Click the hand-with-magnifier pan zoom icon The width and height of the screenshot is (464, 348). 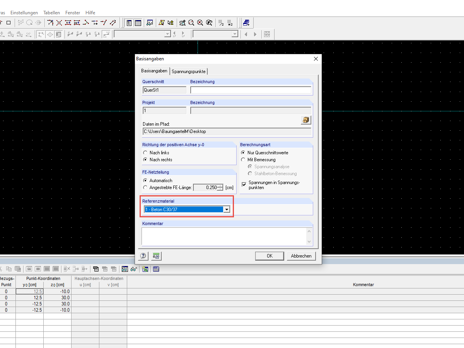183,23
